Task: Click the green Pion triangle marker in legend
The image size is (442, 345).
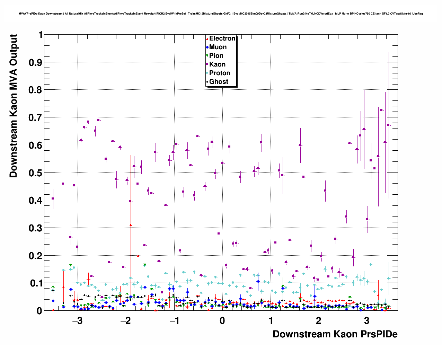Action: click(x=207, y=56)
